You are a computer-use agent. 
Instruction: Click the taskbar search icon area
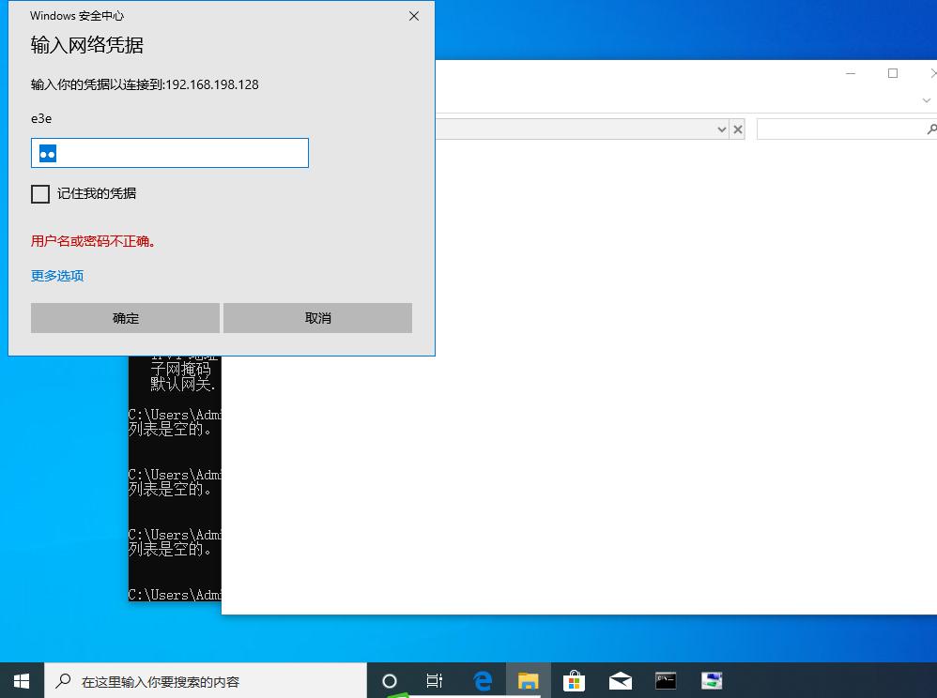coord(63,680)
